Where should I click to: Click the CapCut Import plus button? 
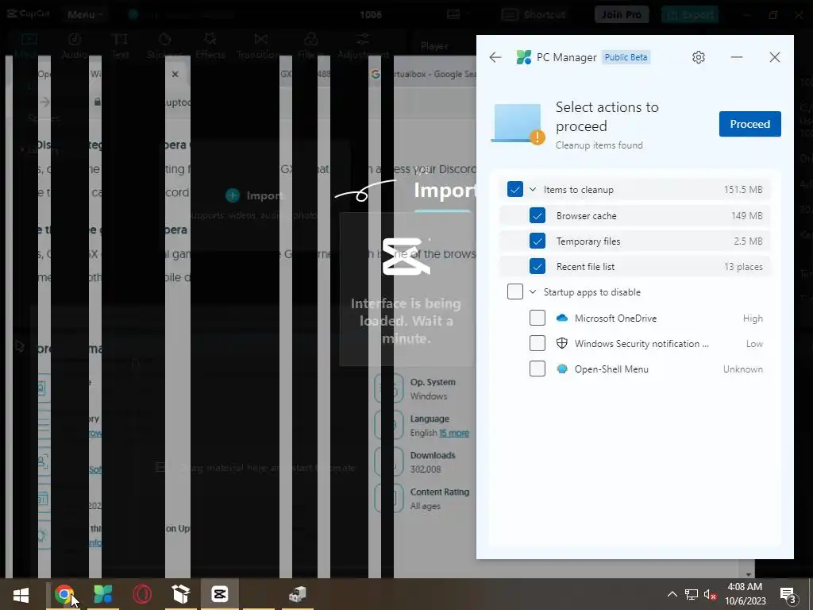pyautogui.click(x=233, y=195)
